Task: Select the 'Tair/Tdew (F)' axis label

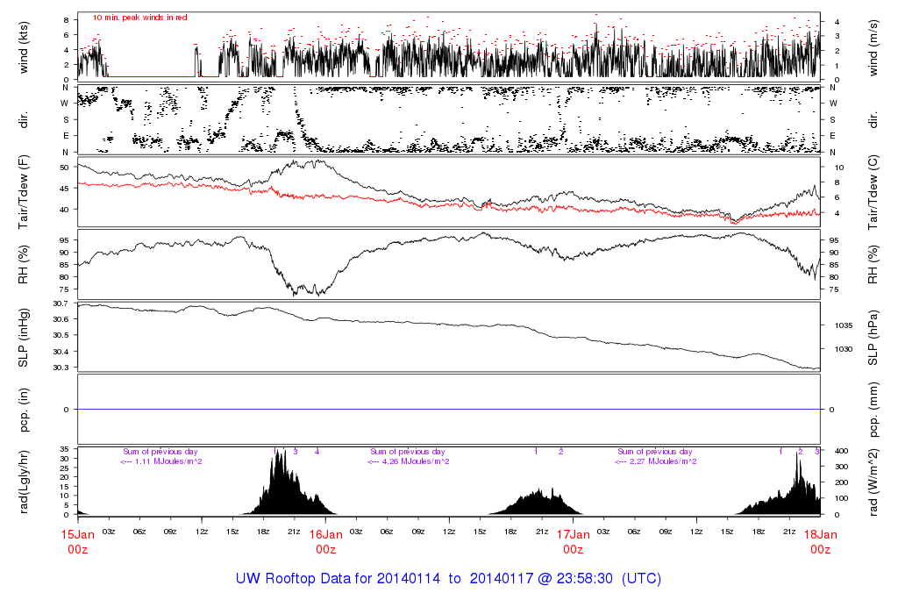Action: click(24, 192)
